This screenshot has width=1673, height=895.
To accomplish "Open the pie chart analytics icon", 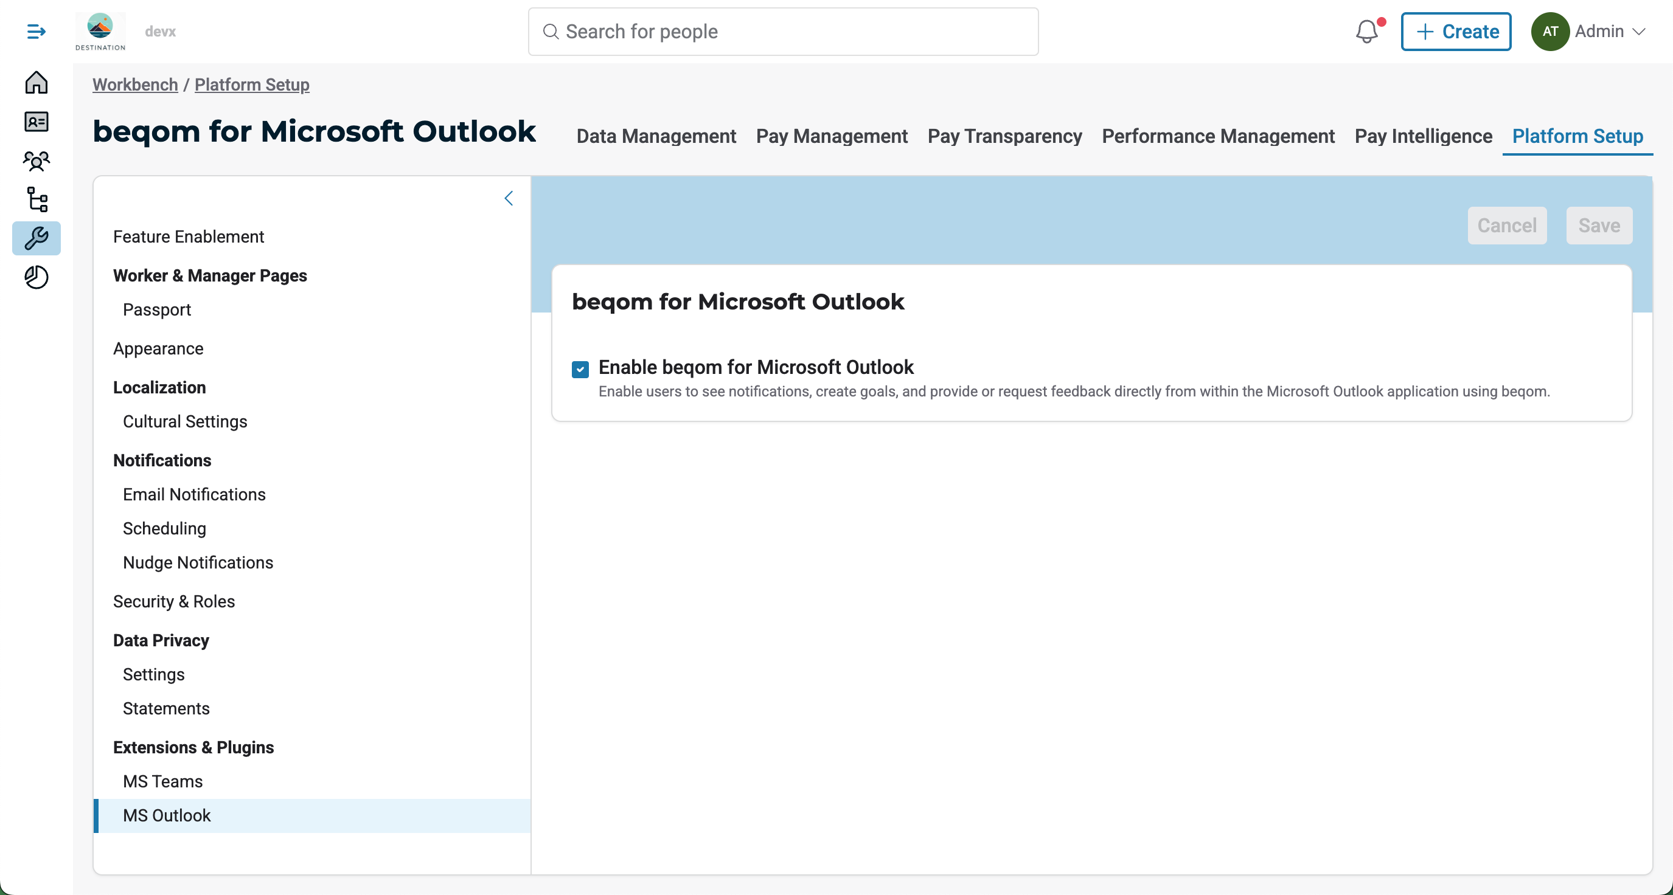I will click(x=37, y=277).
